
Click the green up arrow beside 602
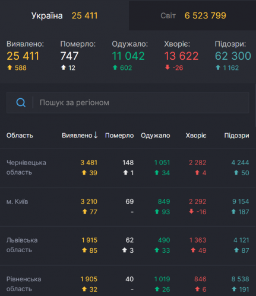coord(115,67)
